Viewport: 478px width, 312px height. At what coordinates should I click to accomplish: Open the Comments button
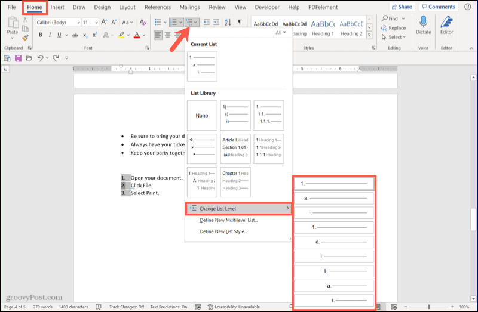(439, 7)
